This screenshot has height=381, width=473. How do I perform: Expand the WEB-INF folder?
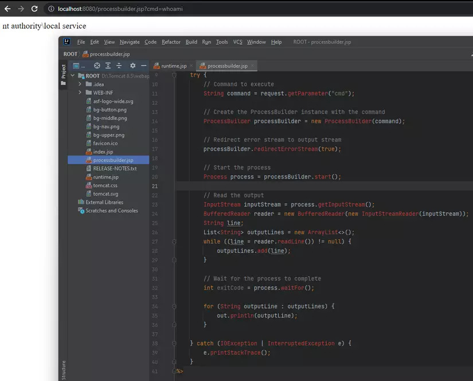pyautogui.click(x=80, y=93)
